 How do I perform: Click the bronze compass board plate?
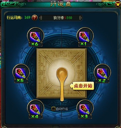(62, 73)
